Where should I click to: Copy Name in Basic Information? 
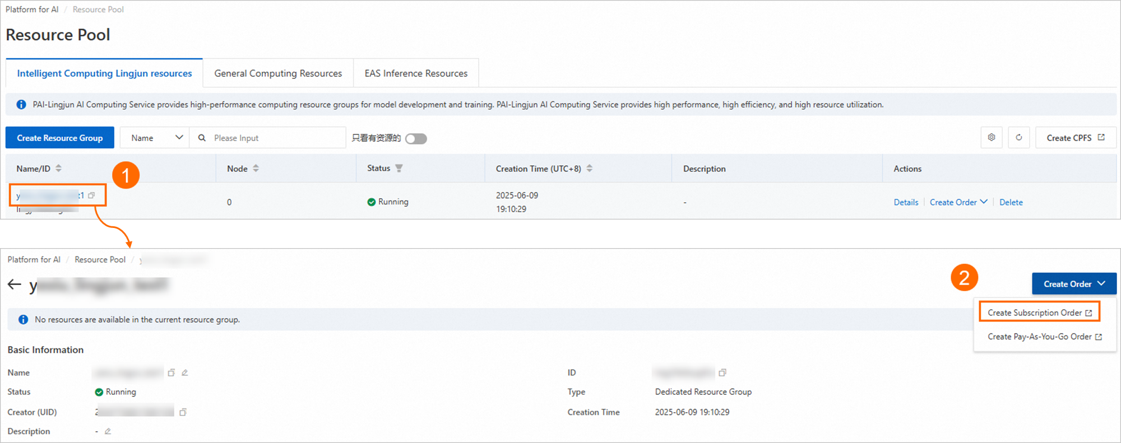172,372
